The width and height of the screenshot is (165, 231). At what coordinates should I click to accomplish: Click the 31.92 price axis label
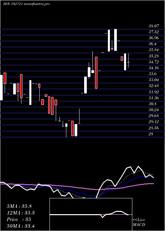pyautogui.click(x=154, y=92)
